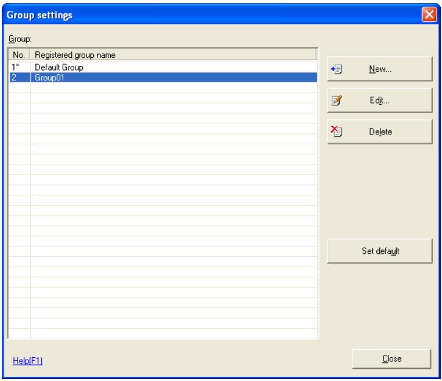Select the Default Group row
Image resolution: width=442 pixels, height=381 pixels.
(163, 68)
